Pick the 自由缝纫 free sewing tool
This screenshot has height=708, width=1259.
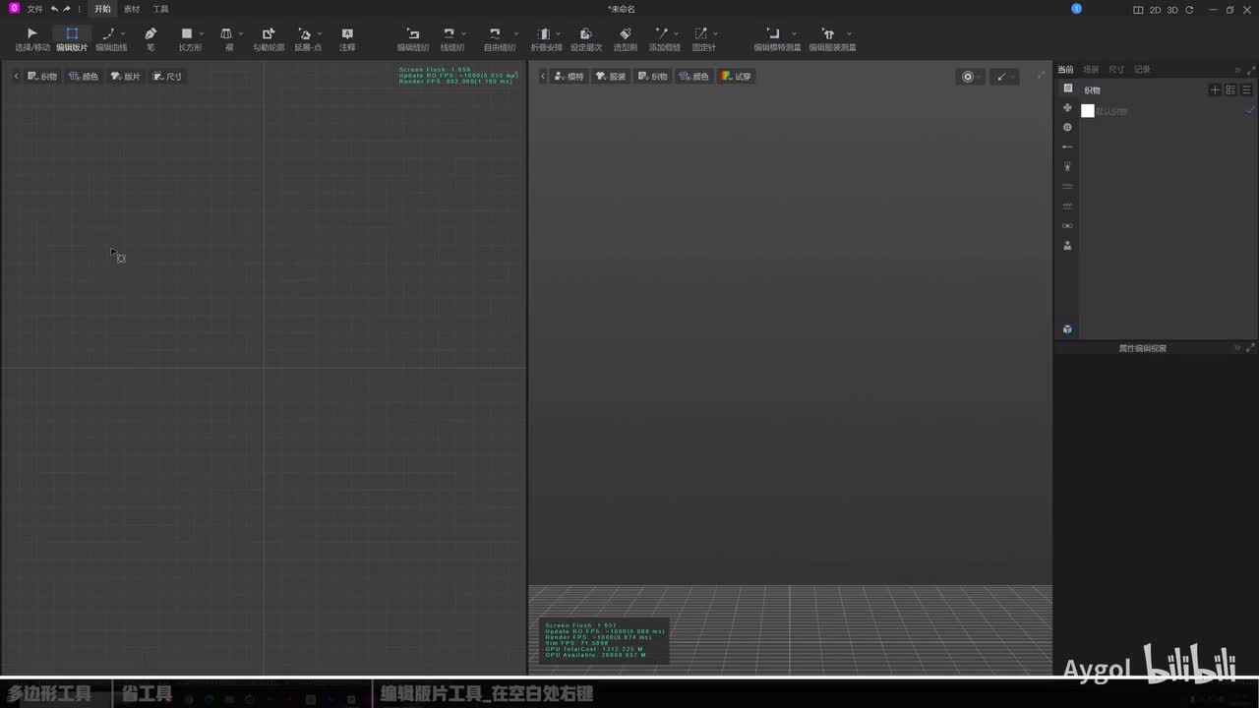(499, 39)
